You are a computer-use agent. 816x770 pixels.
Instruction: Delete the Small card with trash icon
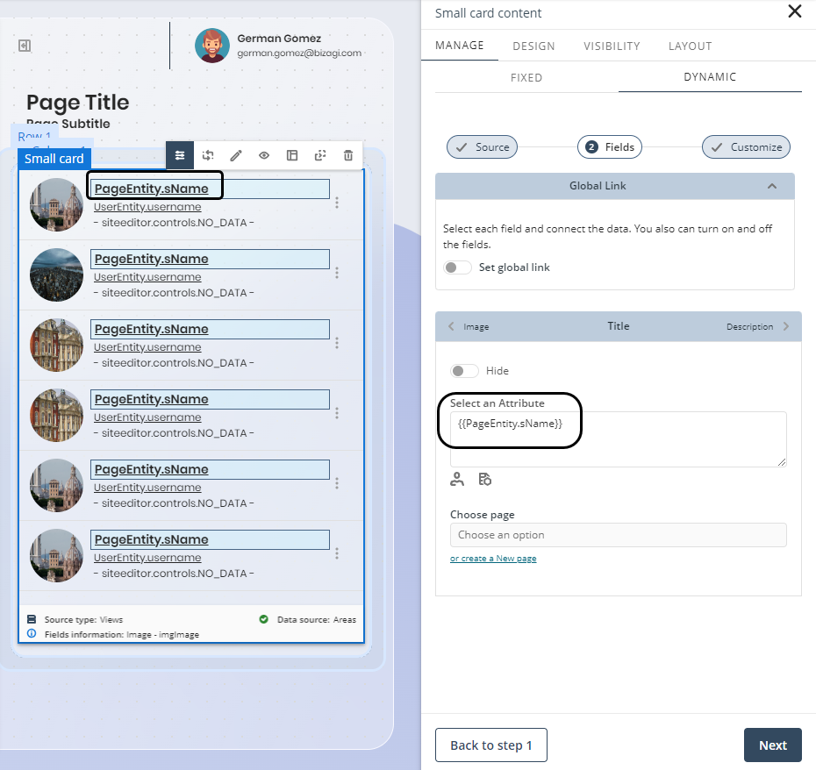click(x=348, y=155)
